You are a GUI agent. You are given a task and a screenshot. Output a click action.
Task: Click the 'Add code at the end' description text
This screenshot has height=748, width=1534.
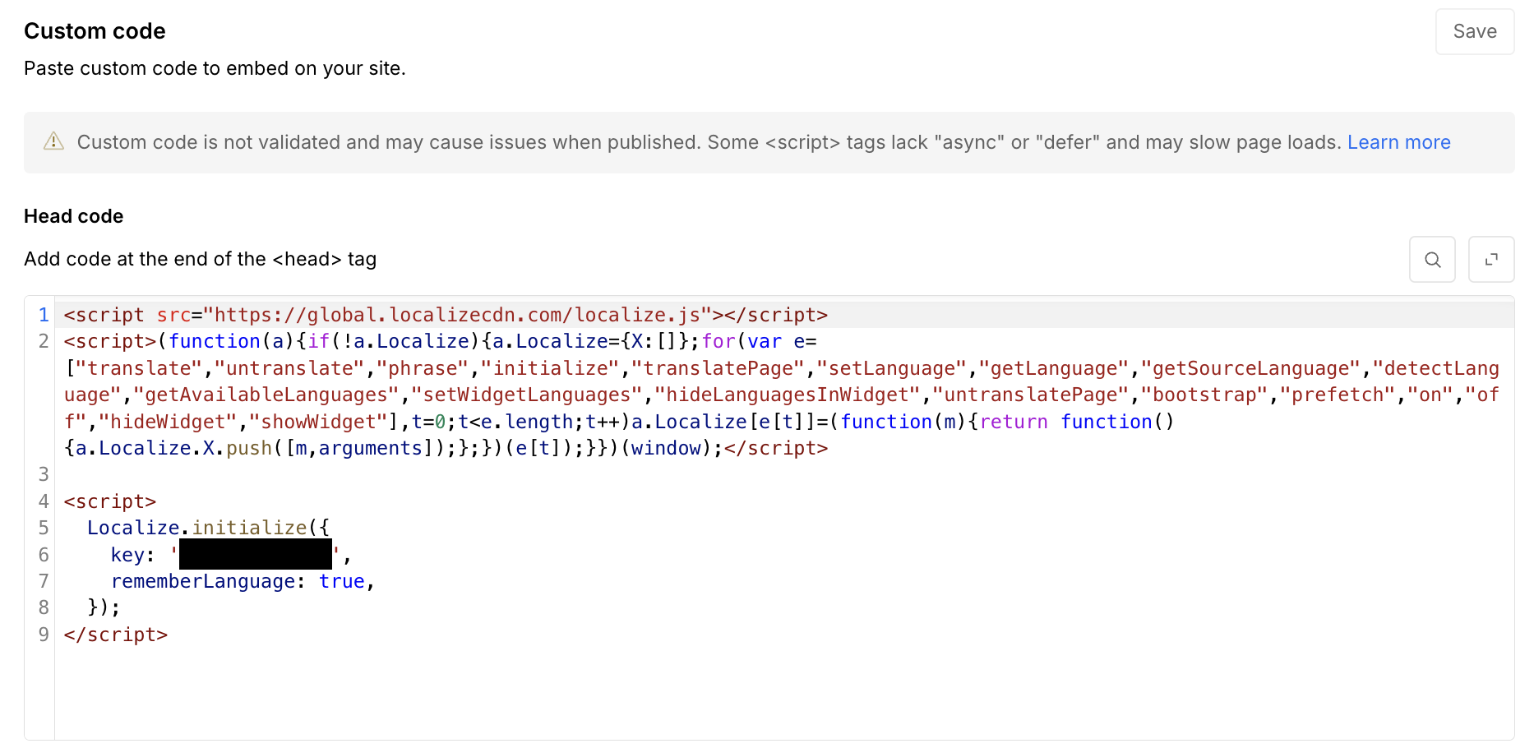[x=201, y=259]
